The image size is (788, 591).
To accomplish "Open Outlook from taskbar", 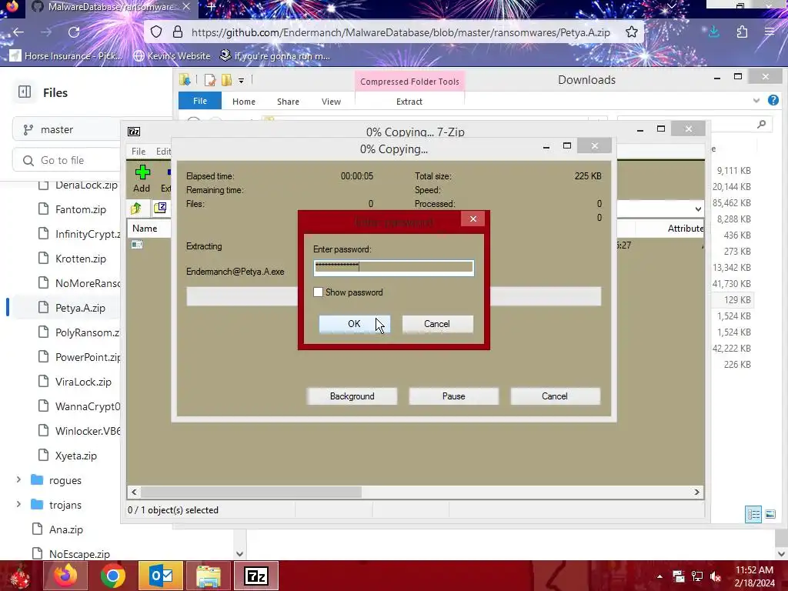I will pyautogui.click(x=161, y=576).
